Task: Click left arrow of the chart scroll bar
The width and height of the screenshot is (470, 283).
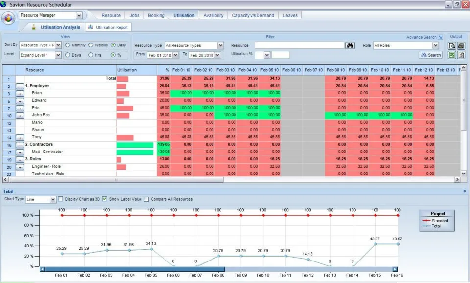Action: pos(42,269)
